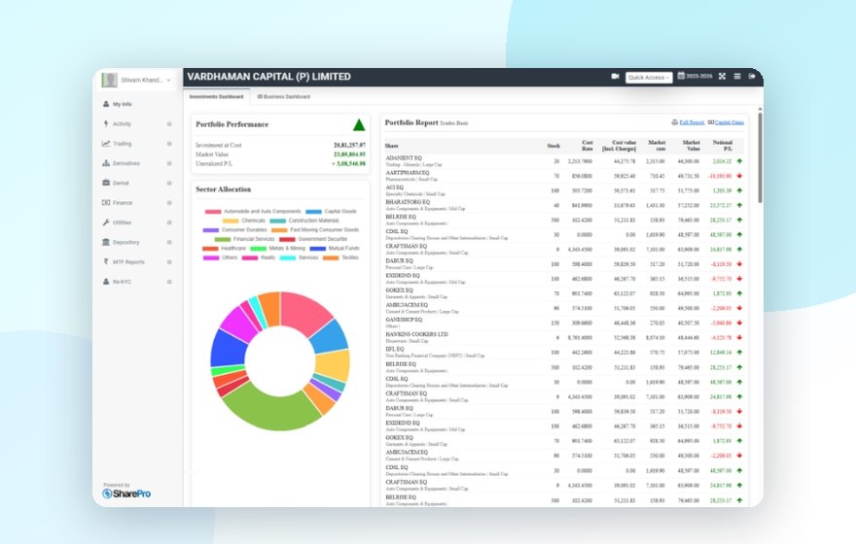Toggle fullscreen with the expand arrows icon

(x=722, y=77)
